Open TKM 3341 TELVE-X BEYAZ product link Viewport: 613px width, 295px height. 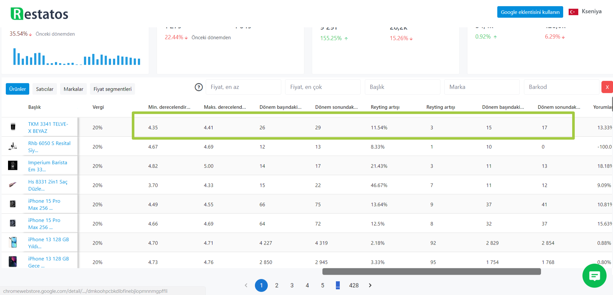tap(48, 127)
